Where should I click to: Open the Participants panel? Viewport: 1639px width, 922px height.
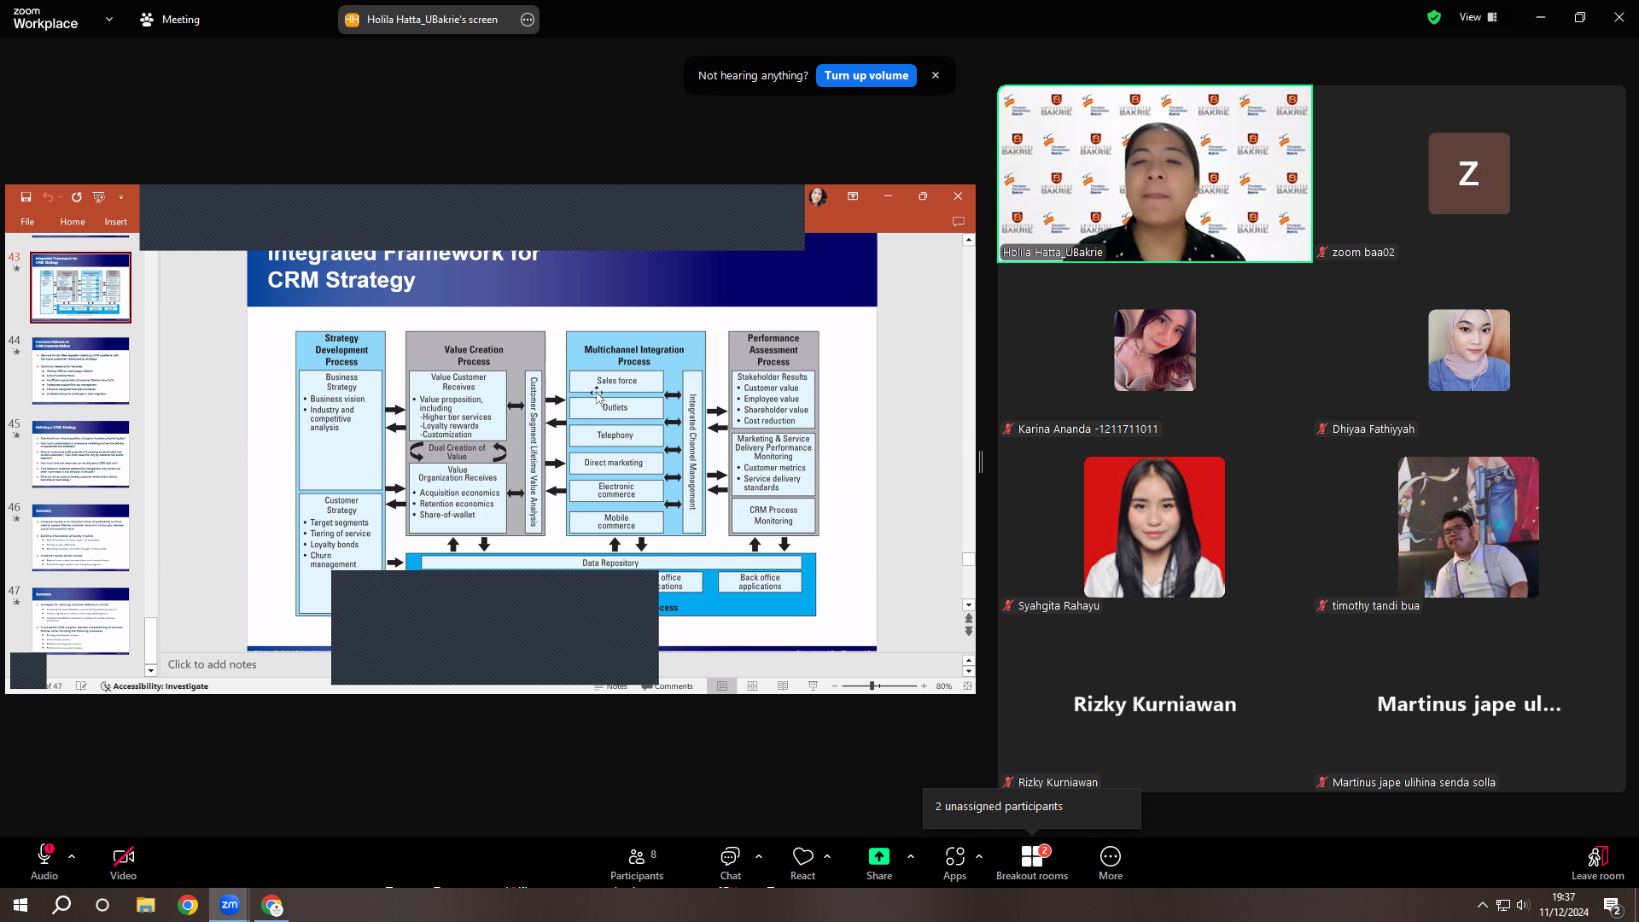637,862
